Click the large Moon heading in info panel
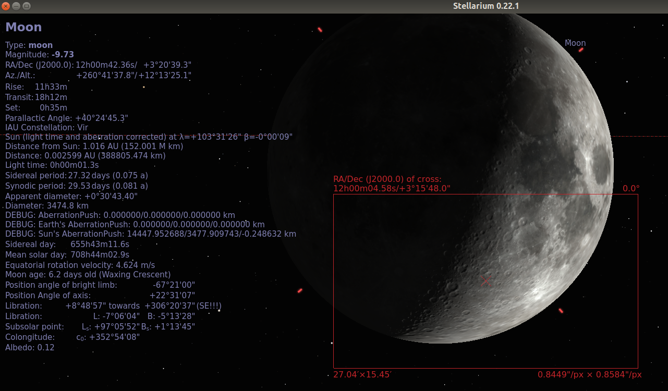The width and height of the screenshot is (668, 391). [23, 27]
